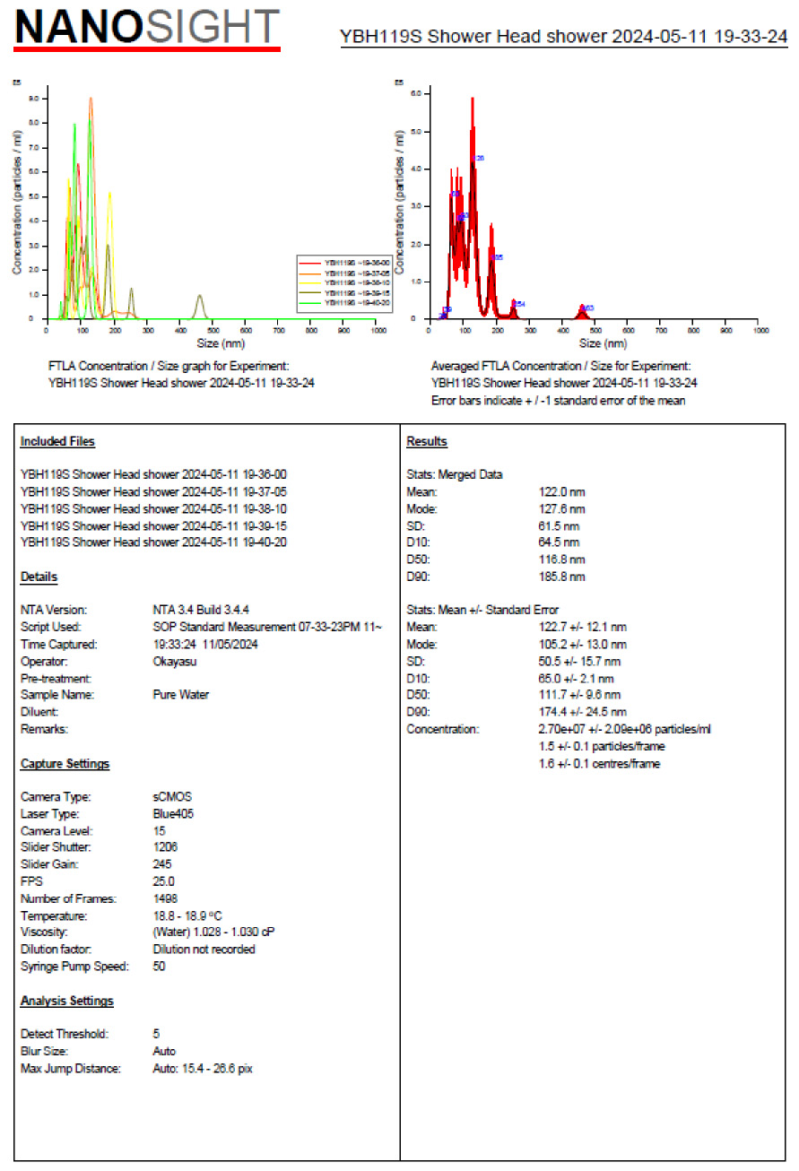Click Detect Threshold value '5'
This screenshot has width=799, height=1171.
click(x=156, y=1034)
